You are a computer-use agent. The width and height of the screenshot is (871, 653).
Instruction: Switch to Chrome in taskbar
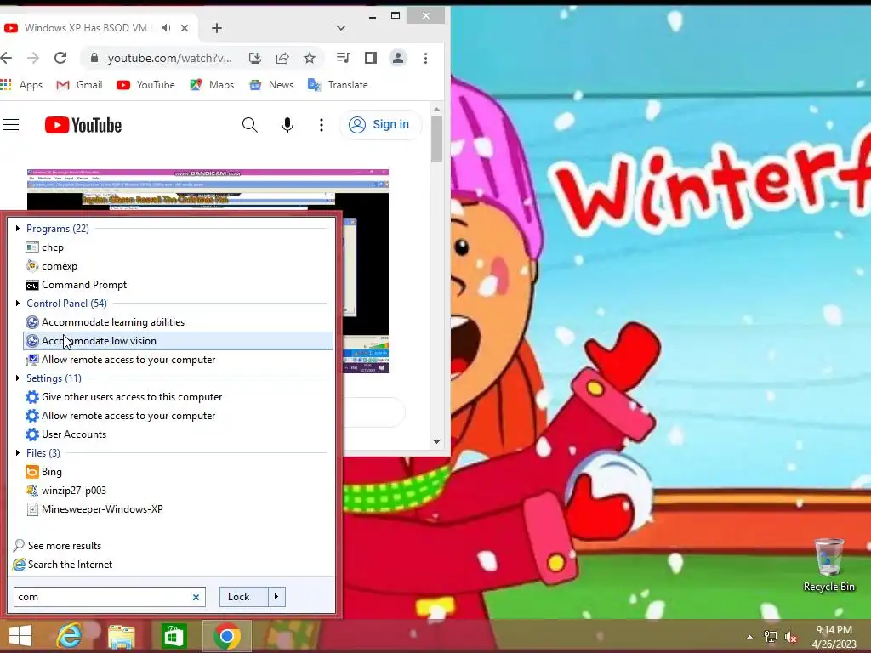pyautogui.click(x=226, y=636)
